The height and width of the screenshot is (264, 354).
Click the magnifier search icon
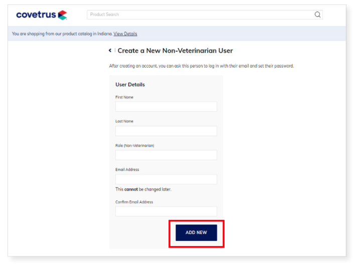(317, 15)
